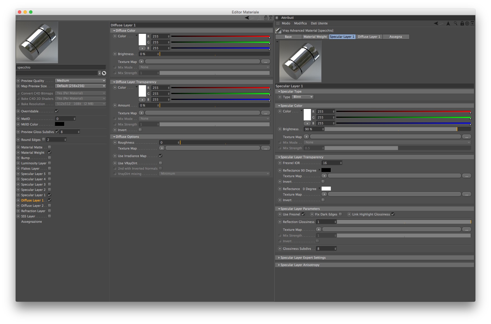Click the target circle icon in Attributi toolbar
The image size is (491, 324).
click(467, 23)
